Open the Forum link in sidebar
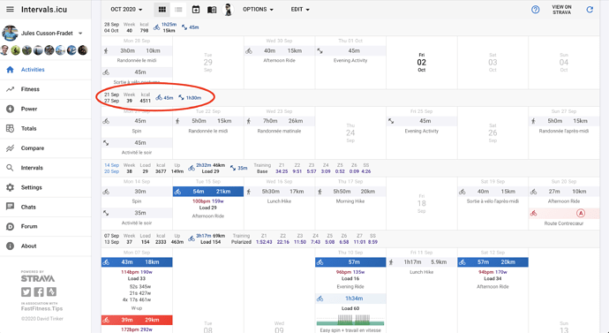Image resolution: width=609 pixels, height=333 pixels. 45,226
